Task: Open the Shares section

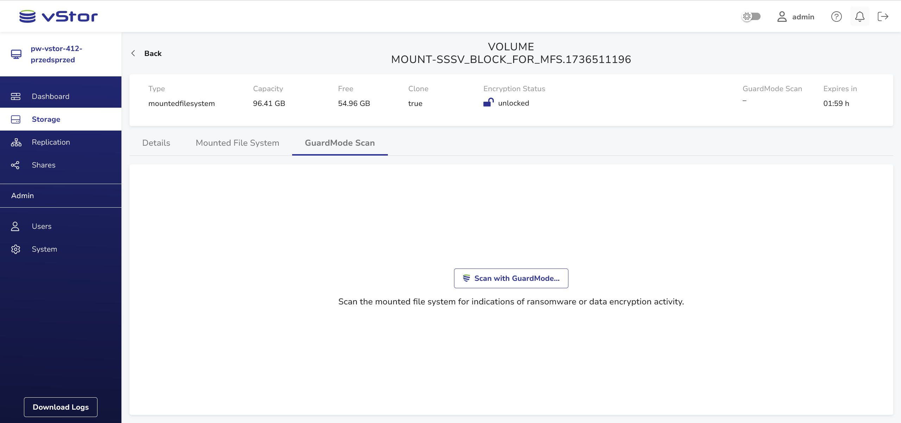Action: click(43, 165)
